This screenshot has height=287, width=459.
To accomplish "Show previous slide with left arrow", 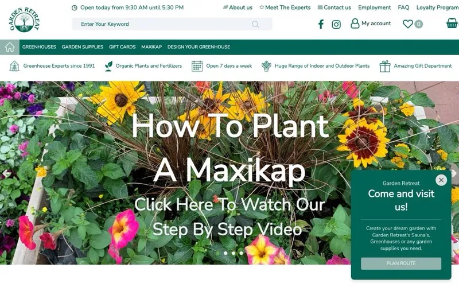I will click(6, 173).
